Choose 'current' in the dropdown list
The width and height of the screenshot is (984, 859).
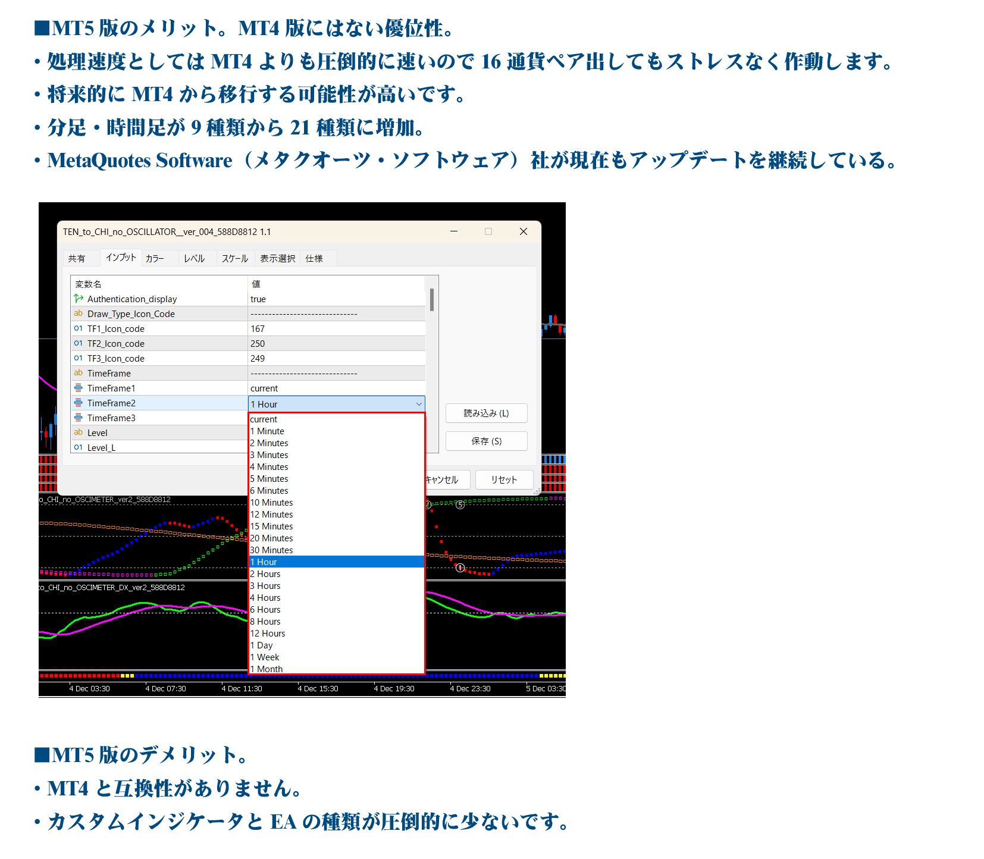(x=337, y=419)
